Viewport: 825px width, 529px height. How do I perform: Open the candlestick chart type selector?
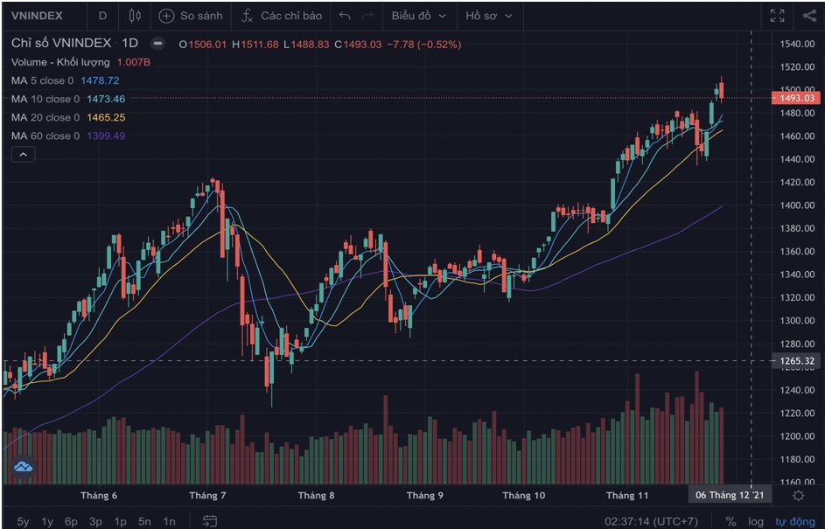click(x=136, y=16)
